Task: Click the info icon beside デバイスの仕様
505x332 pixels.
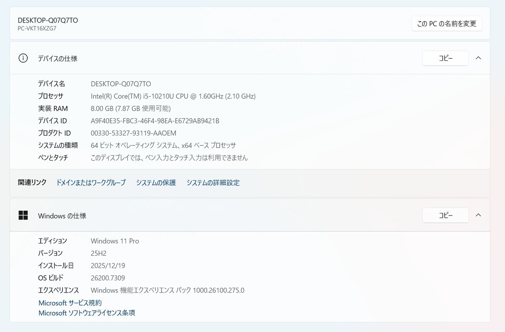Action: click(23, 58)
